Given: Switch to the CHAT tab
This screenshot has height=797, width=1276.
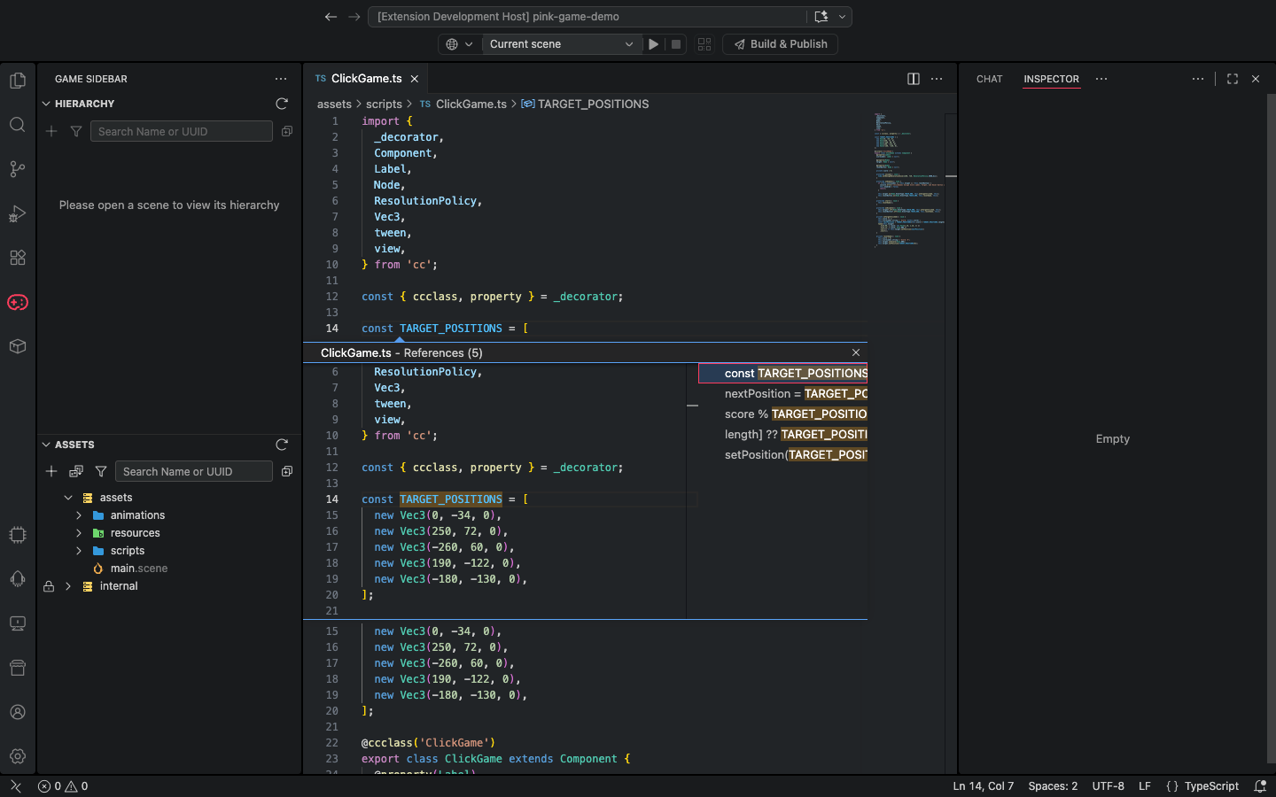Looking at the screenshot, I should tap(989, 79).
